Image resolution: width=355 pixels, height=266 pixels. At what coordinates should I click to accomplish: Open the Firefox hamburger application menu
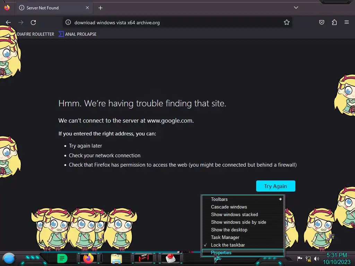(x=347, y=22)
